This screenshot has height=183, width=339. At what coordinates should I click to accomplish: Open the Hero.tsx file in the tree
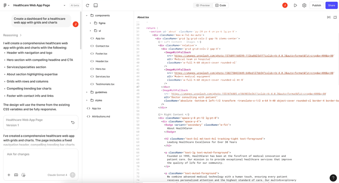tap(100, 69)
